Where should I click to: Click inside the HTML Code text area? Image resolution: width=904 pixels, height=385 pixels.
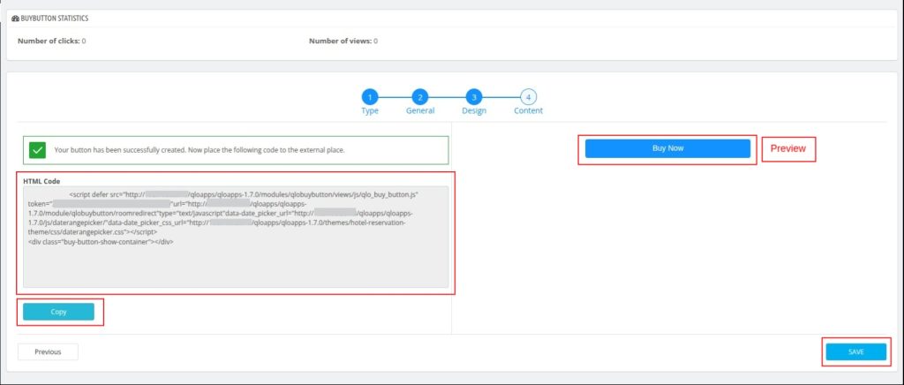[236, 237]
